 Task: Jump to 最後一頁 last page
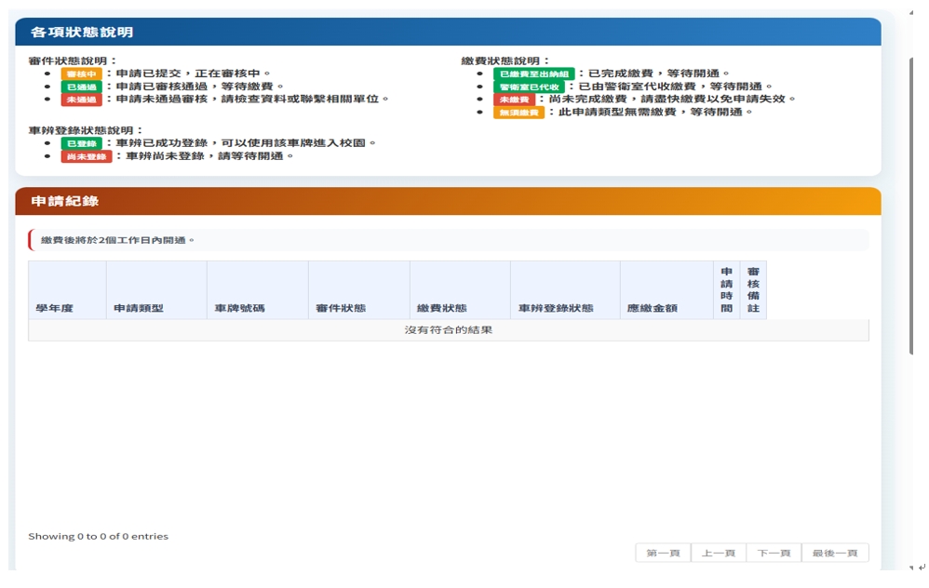pyautogui.click(x=835, y=553)
